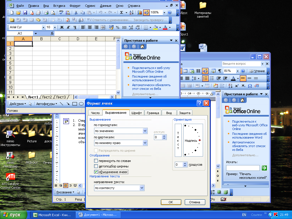292x219 pixels.
Task: Open the 'Материалы занятий' desktop folder
Action: pyautogui.click(x=203, y=10)
